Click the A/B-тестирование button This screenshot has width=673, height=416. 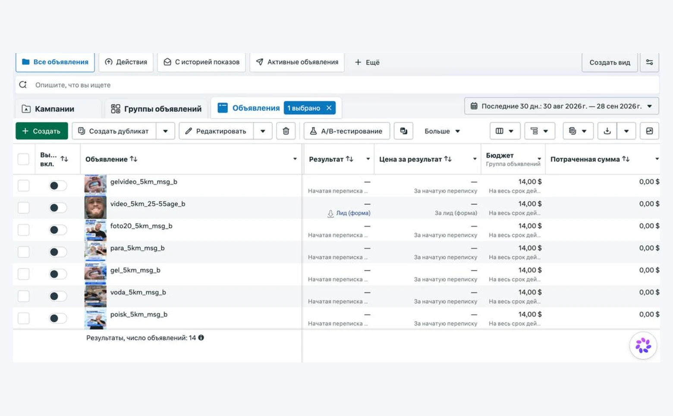coord(346,131)
